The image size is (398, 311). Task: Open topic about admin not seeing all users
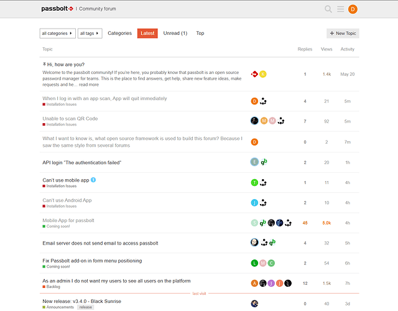pyautogui.click(x=116, y=281)
